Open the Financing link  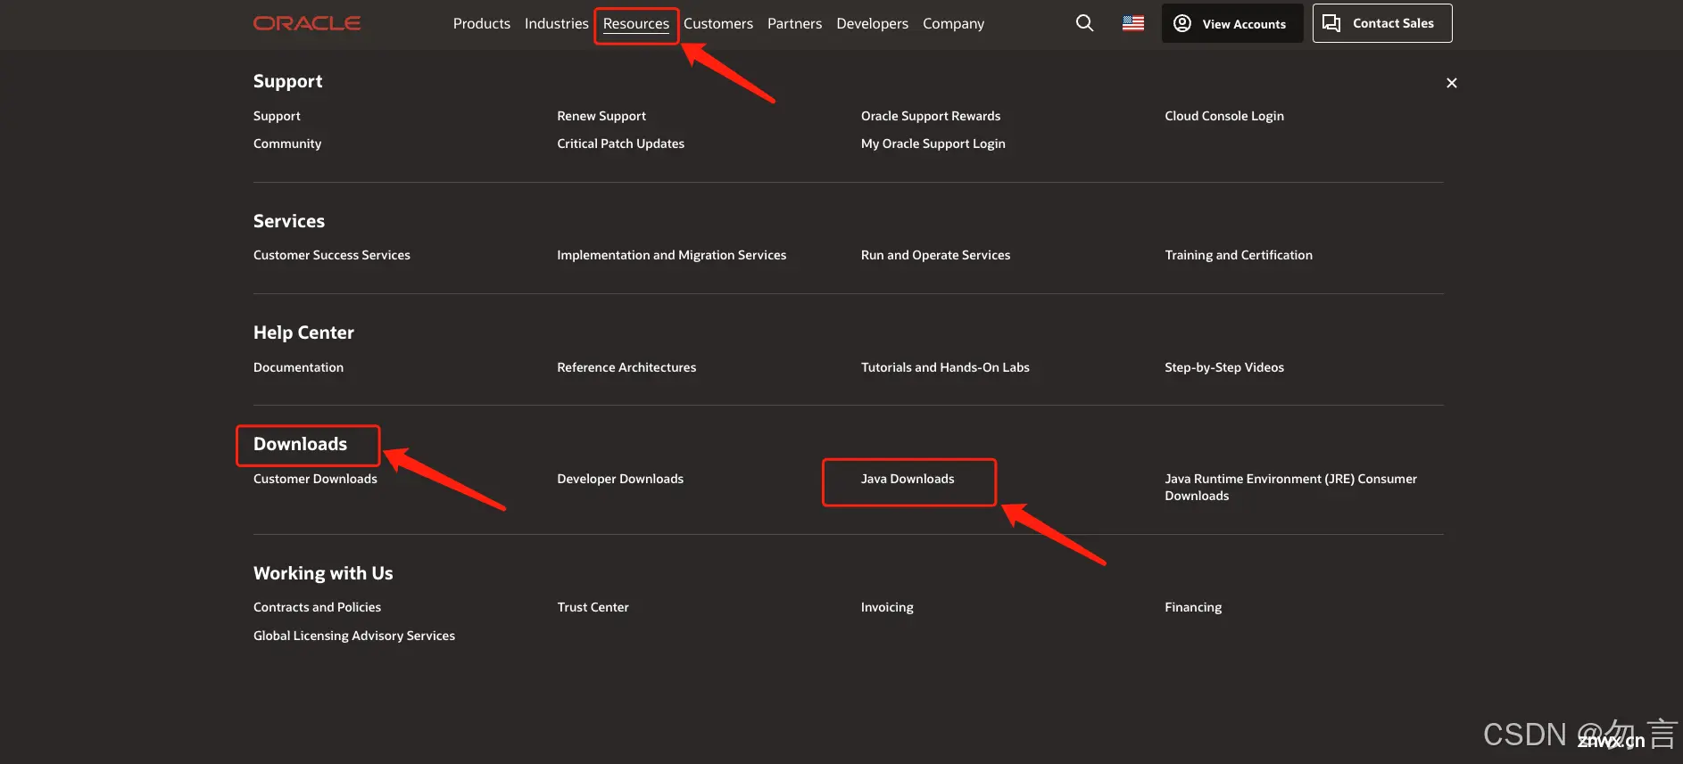[x=1193, y=607]
